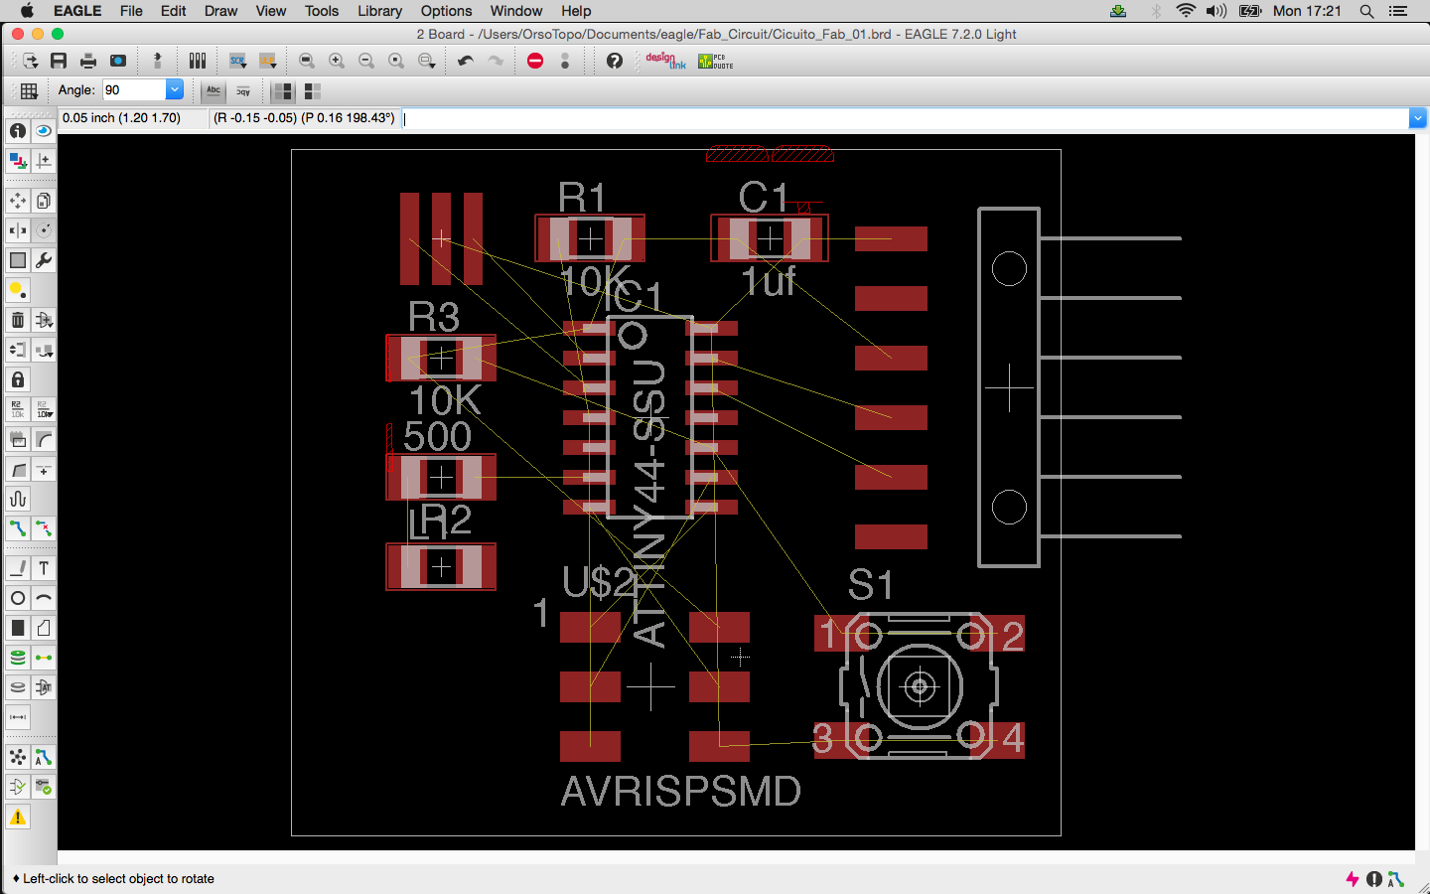Select the Mirror tool

pyautogui.click(x=18, y=230)
